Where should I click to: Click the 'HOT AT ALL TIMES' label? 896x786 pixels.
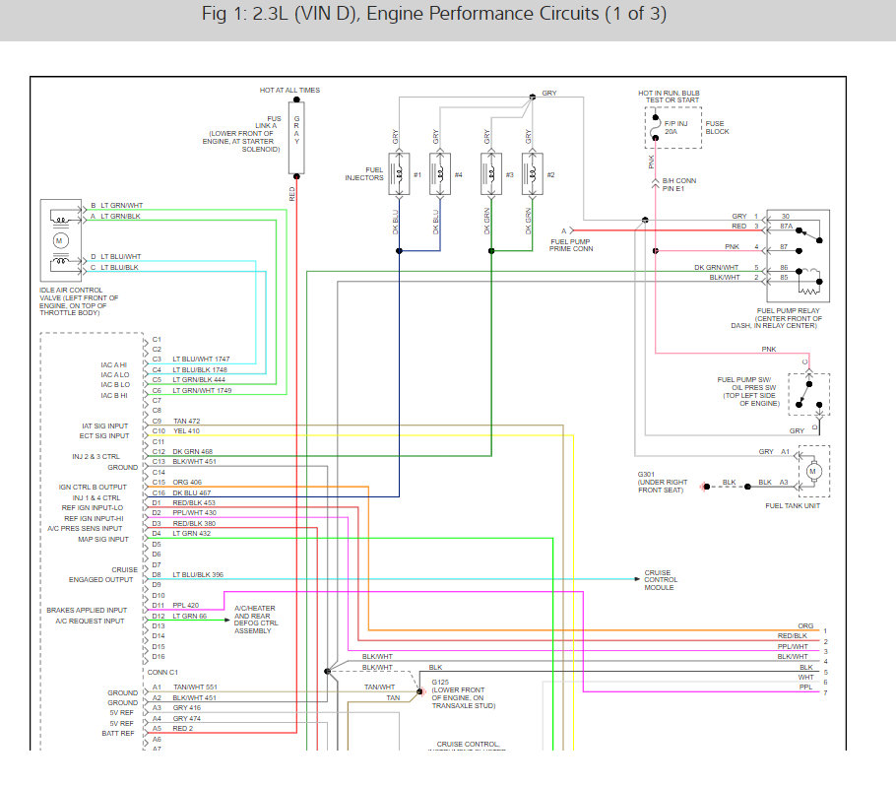click(289, 91)
